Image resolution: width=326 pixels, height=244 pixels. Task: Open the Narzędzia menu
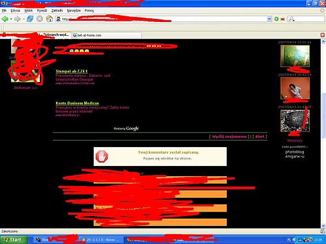[x=74, y=10]
